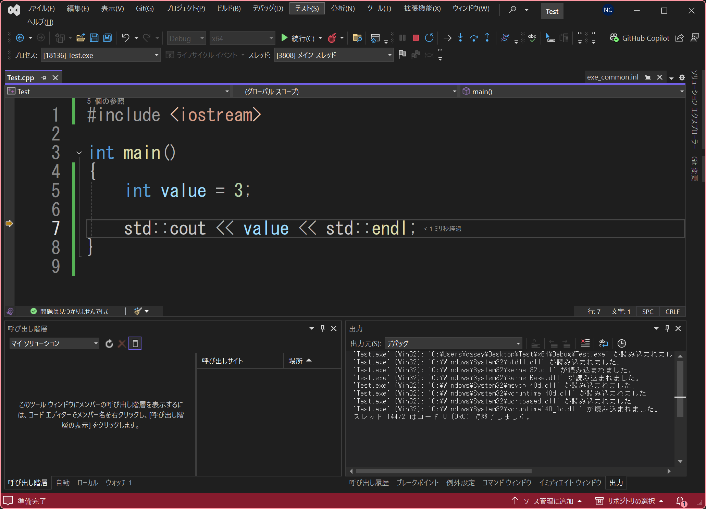
Task: Open the search magnifier in the title bar
Action: coord(512,10)
